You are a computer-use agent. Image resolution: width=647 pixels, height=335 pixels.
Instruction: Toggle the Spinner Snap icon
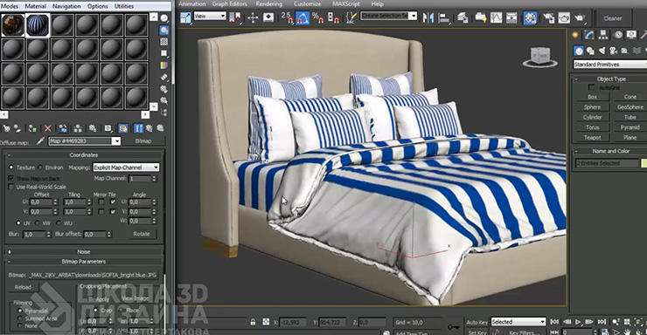[333, 17]
